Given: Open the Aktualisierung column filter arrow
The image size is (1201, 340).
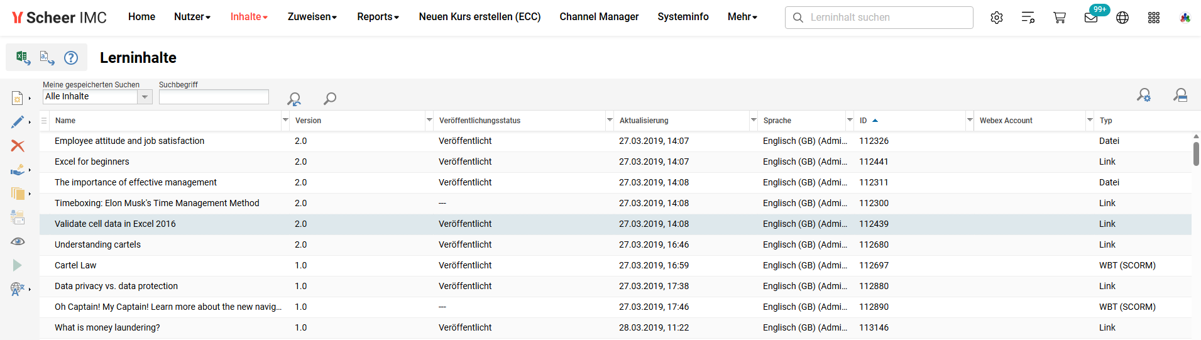Looking at the screenshot, I should click(754, 120).
